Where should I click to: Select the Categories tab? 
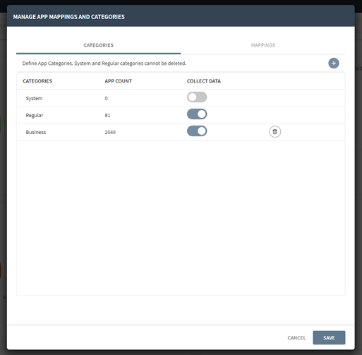[98, 45]
